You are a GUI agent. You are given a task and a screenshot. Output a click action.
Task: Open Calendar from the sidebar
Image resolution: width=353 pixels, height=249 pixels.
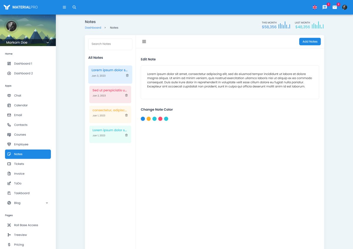click(x=21, y=105)
